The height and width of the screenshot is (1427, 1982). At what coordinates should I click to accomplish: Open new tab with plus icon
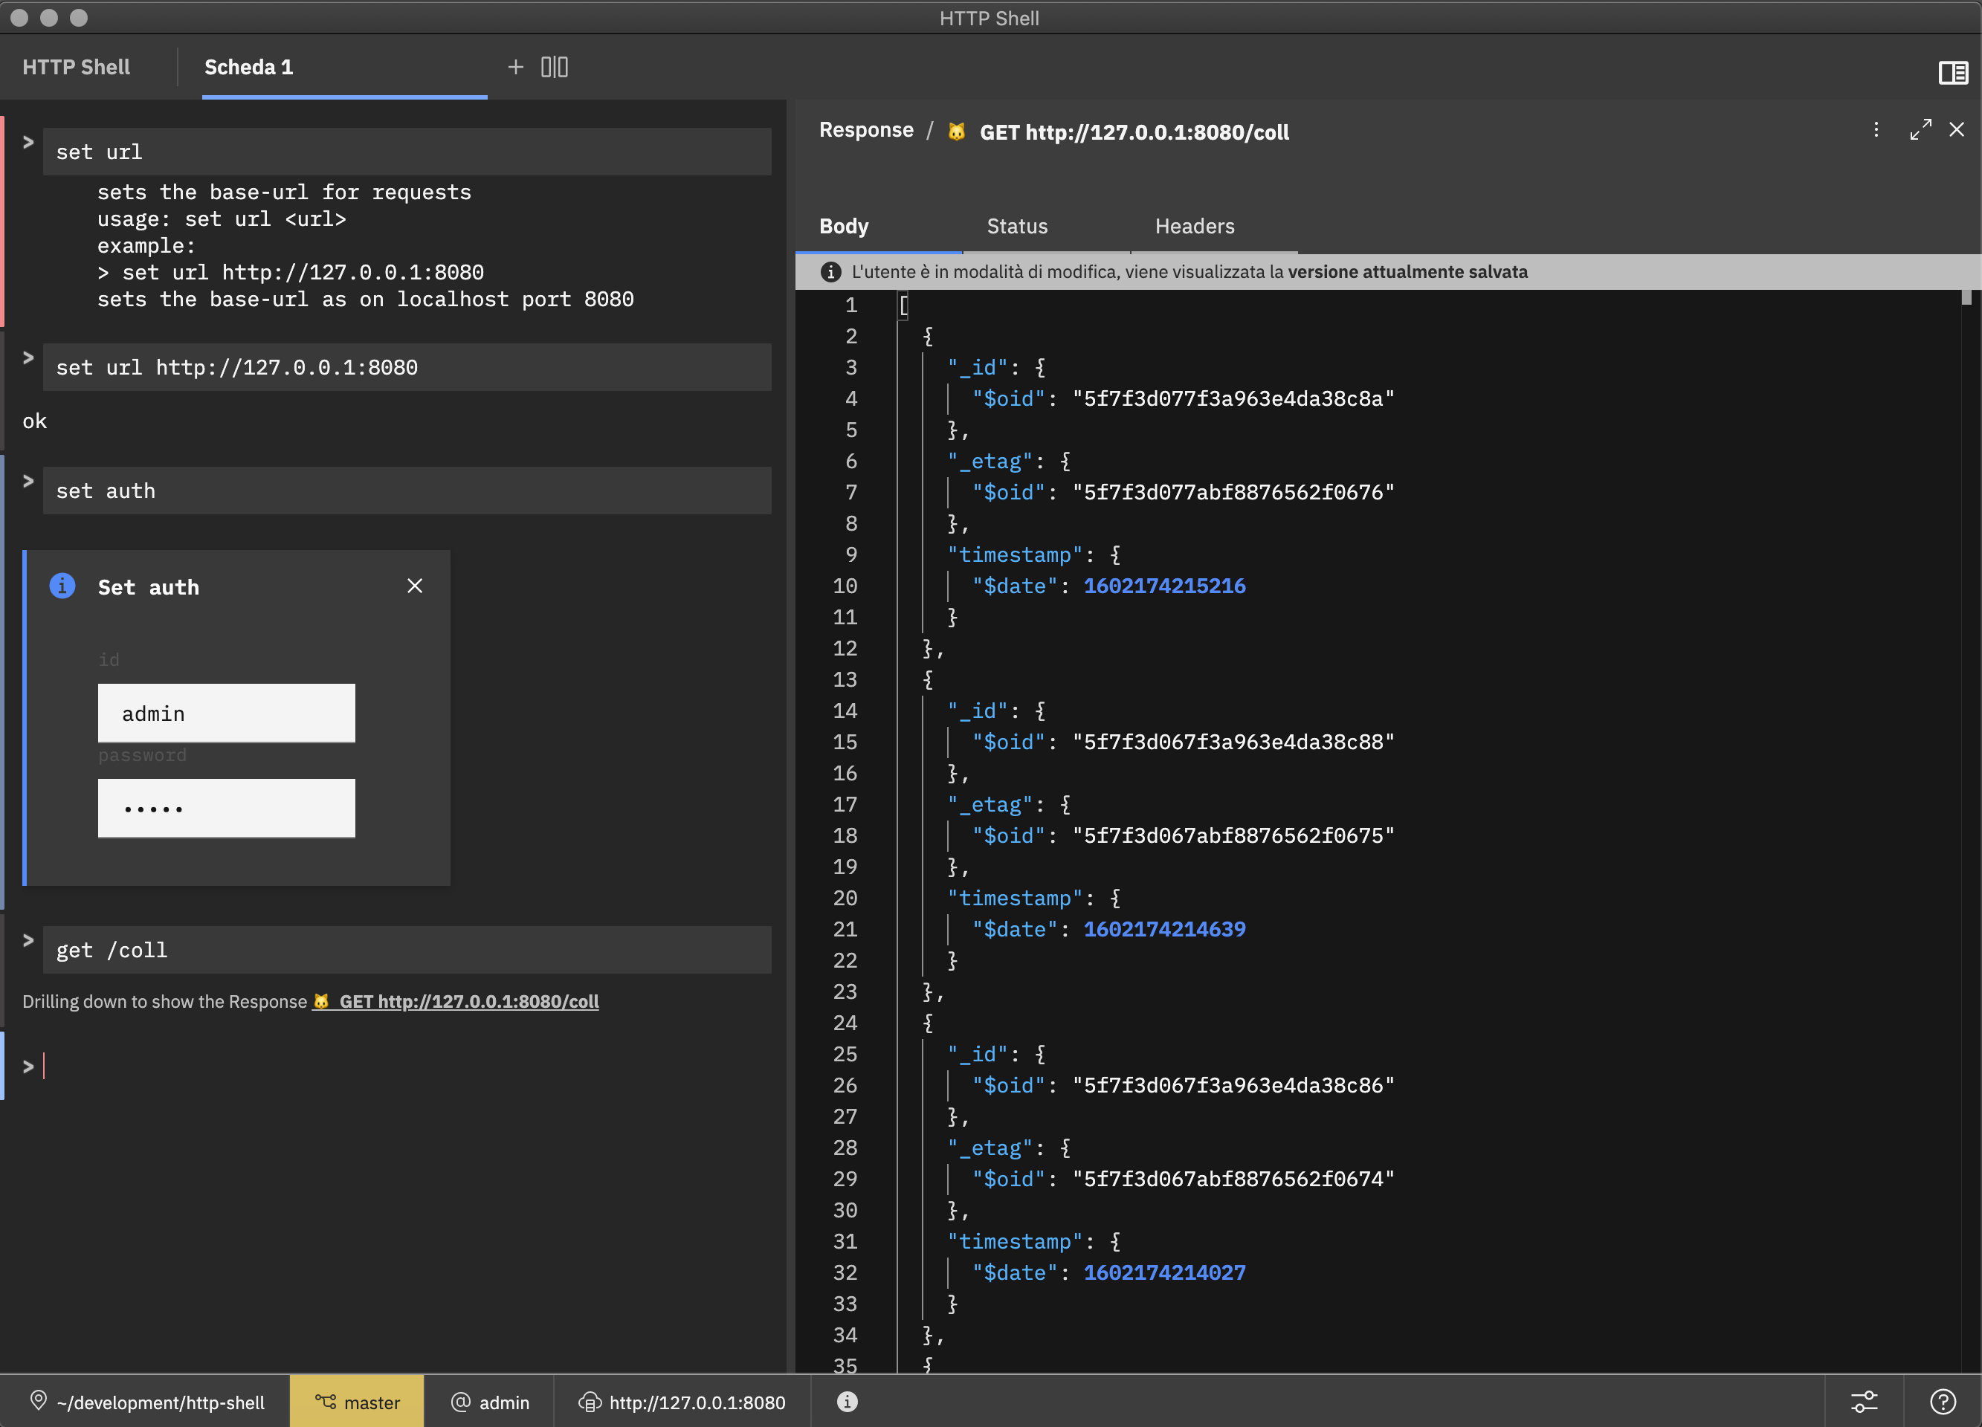click(516, 68)
